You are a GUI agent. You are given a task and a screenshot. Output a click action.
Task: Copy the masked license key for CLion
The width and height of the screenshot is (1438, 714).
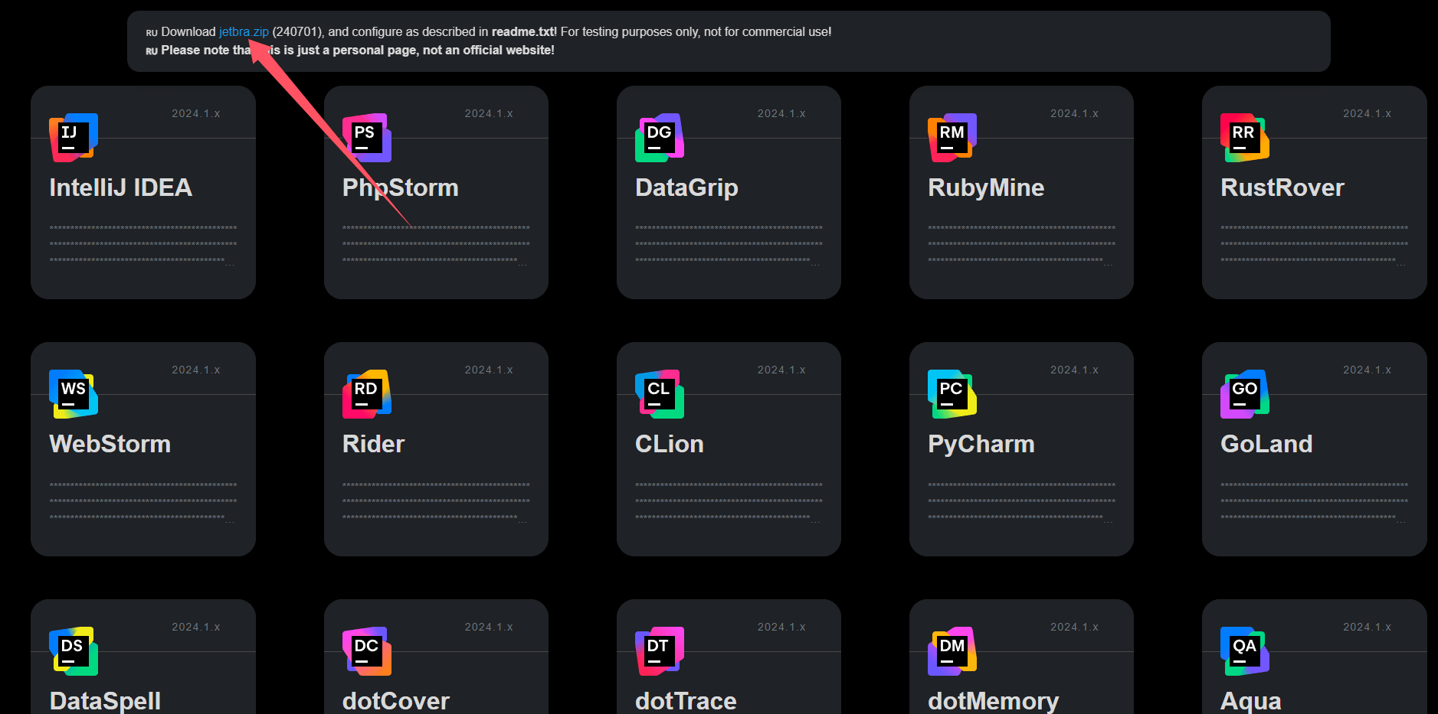click(729, 501)
